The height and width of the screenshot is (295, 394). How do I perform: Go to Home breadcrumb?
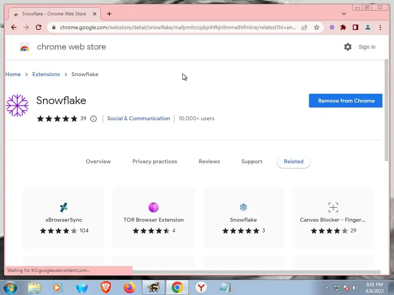click(13, 74)
